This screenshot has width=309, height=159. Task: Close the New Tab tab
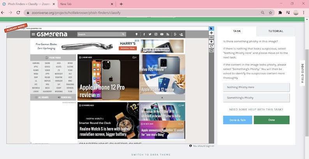click(x=112, y=4)
